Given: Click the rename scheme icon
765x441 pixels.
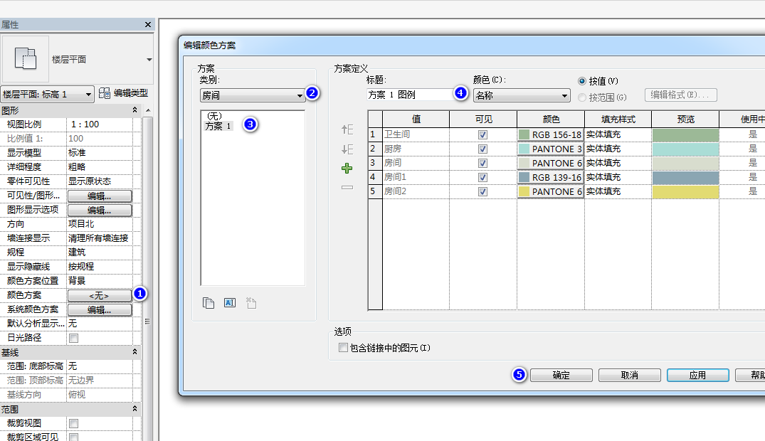Looking at the screenshot, I should 230,303.
